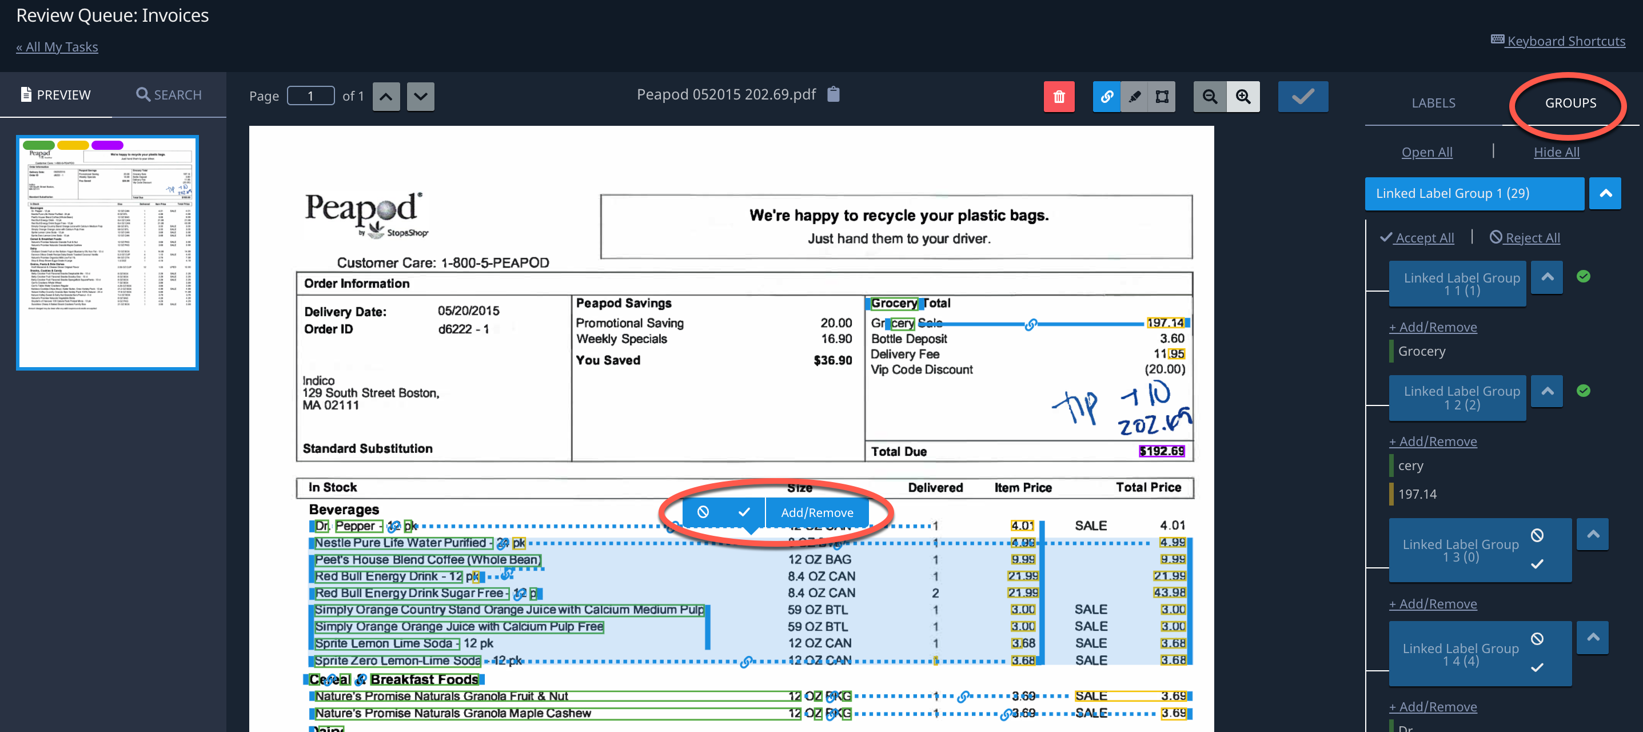Copy filename with clipboard icon
Viewport: 1643px width, 732px height.
click(833, 94)
